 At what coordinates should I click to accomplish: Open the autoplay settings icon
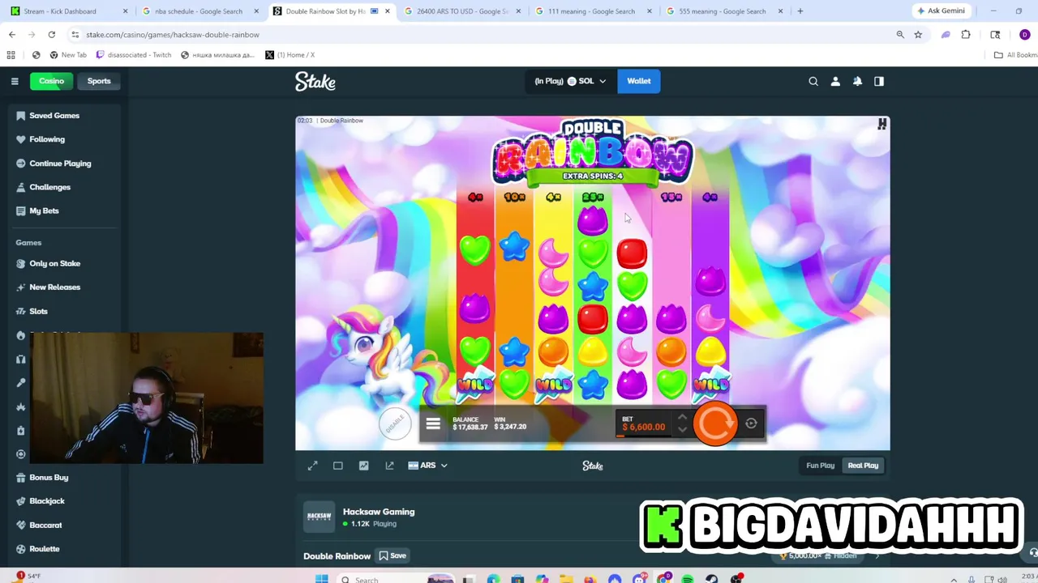(751, 423)
